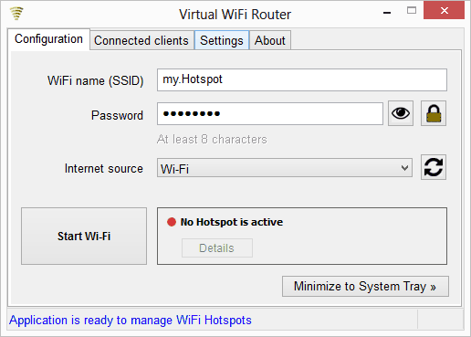The height and width of the screenshot is (337, 471).
Task: Open the Settings tab
Action: pyautogui.click(x=222, y=40)
